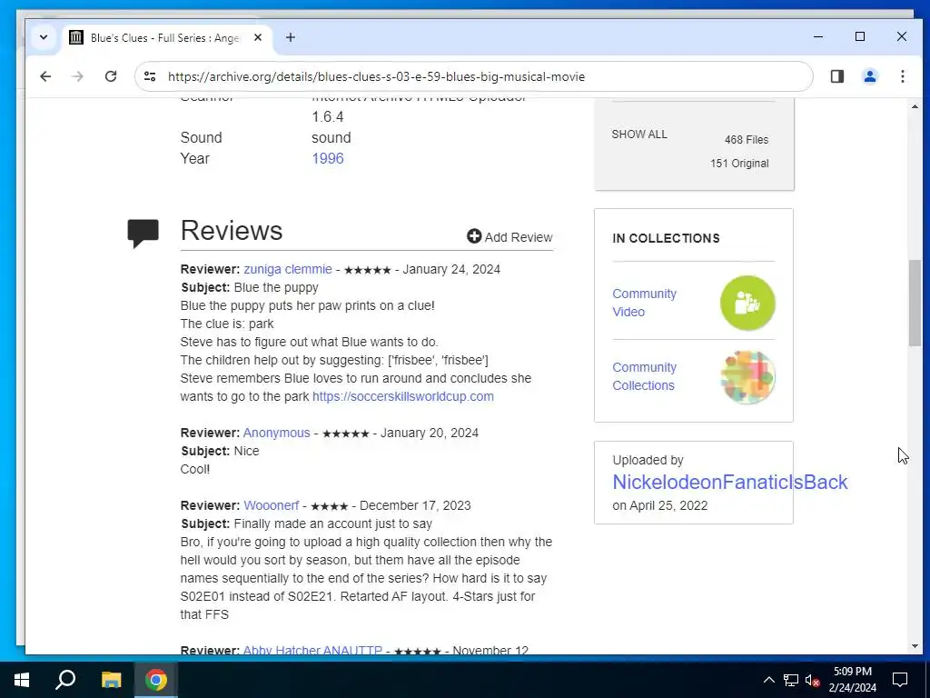930x698 pixels.
Task: Open a new tab with plus button
Action: coord(290,37)
